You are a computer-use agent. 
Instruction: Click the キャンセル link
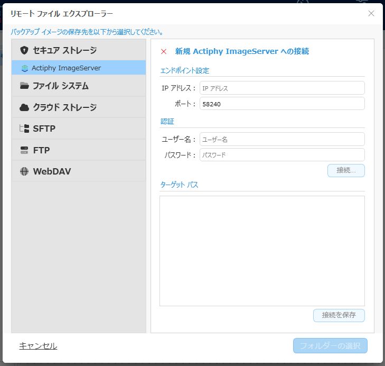(38, 346)
